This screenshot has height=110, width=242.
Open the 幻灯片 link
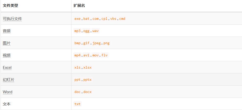tap(8, 80)
